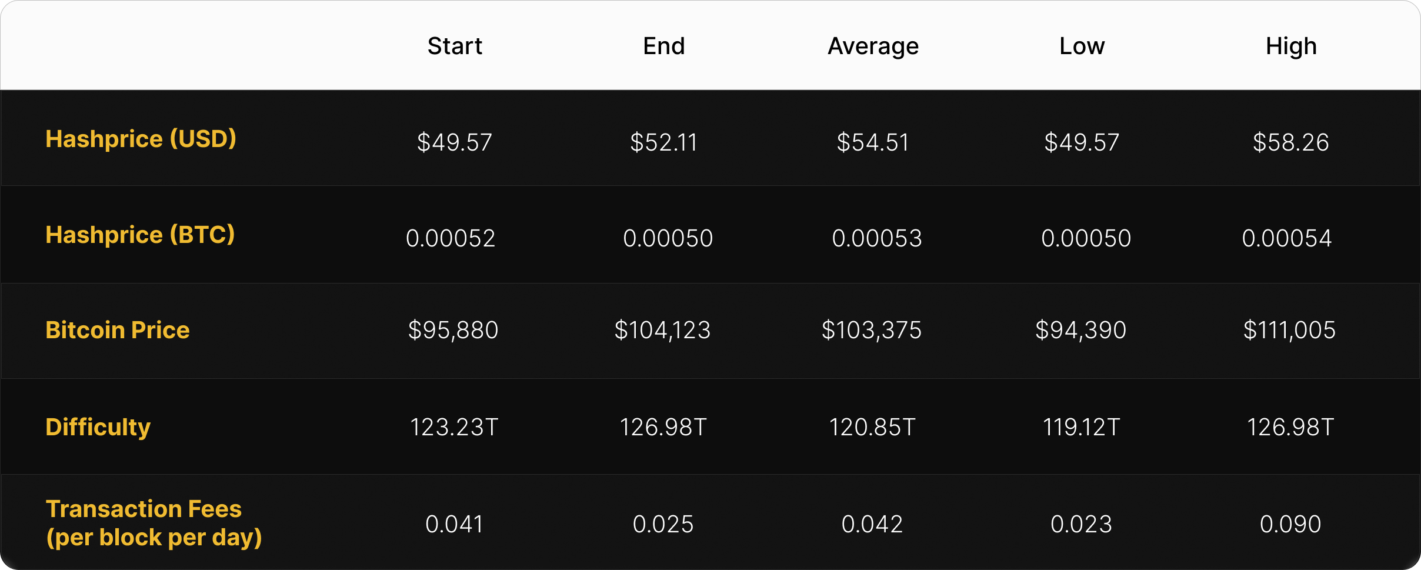Click the $104,123 end Bitcoin price
Screen dimensions: 1421x570
point(663,330)
